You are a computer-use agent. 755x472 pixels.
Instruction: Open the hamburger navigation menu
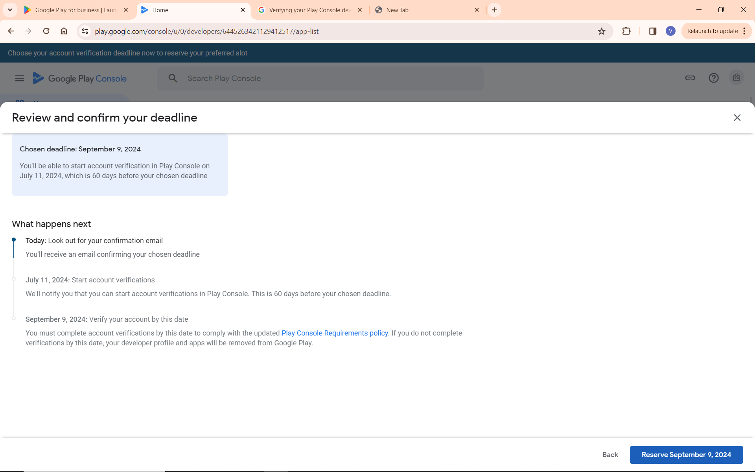[20, 78]
